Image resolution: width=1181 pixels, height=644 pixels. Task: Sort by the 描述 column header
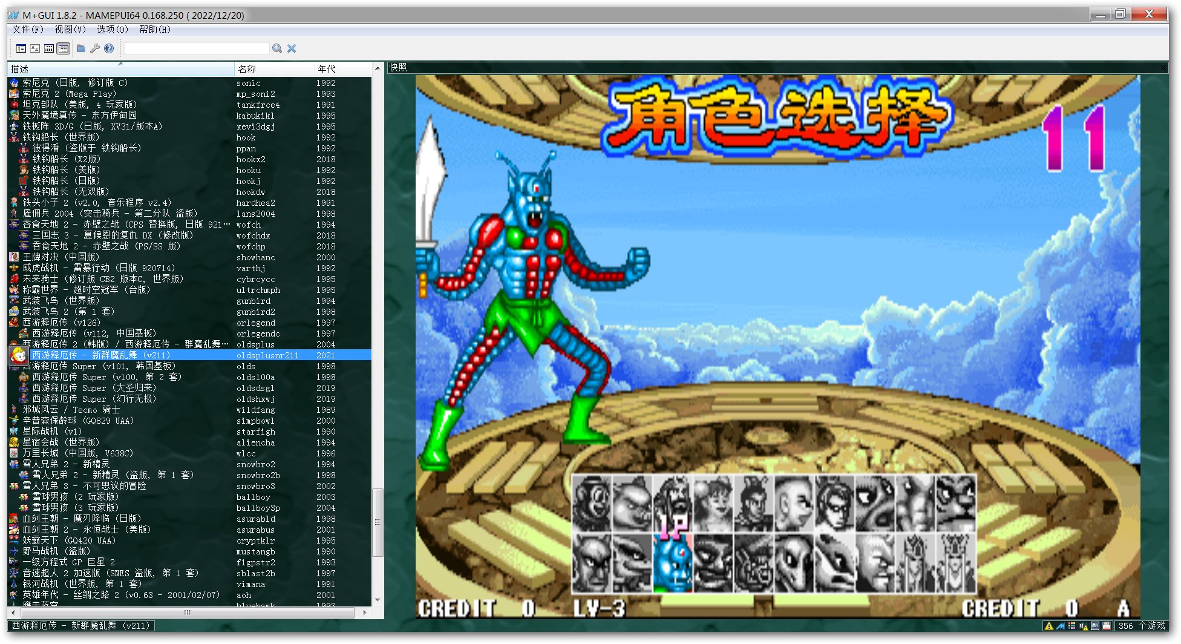(x=121, y=69)
